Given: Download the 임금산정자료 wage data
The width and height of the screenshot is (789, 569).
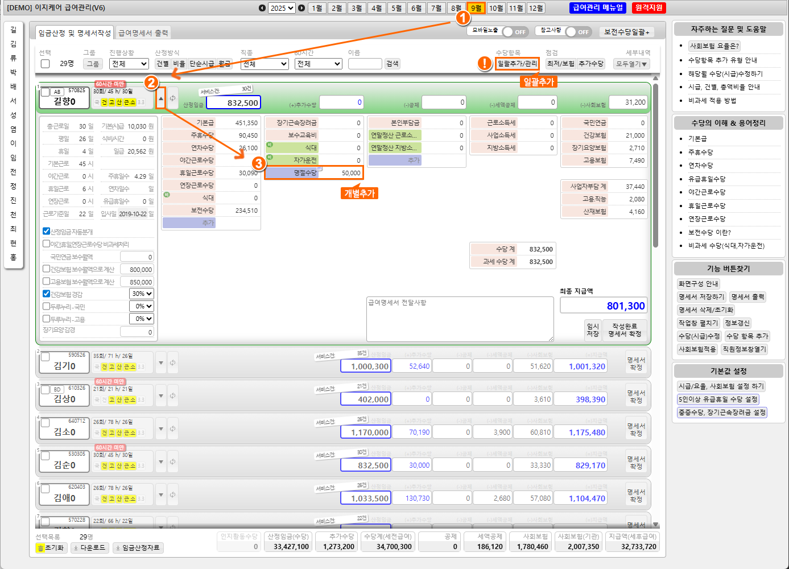Looking at the screenshot, I should 138,547.
